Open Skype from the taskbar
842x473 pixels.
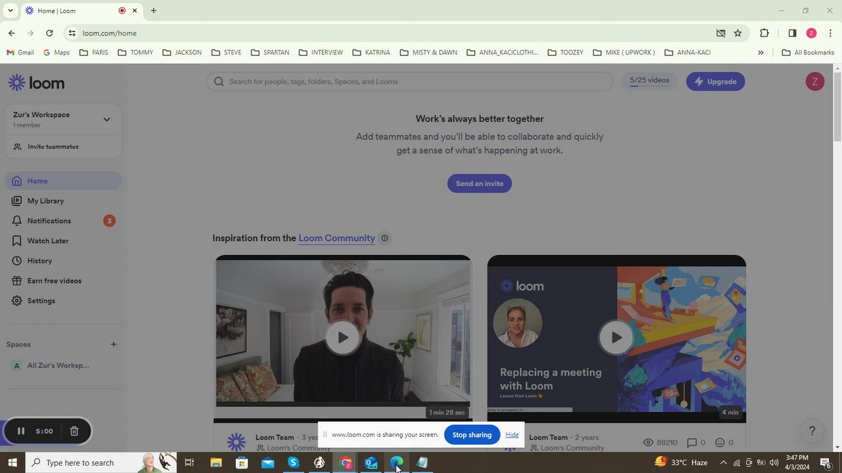pyautogui.click(x=293, y=462)
